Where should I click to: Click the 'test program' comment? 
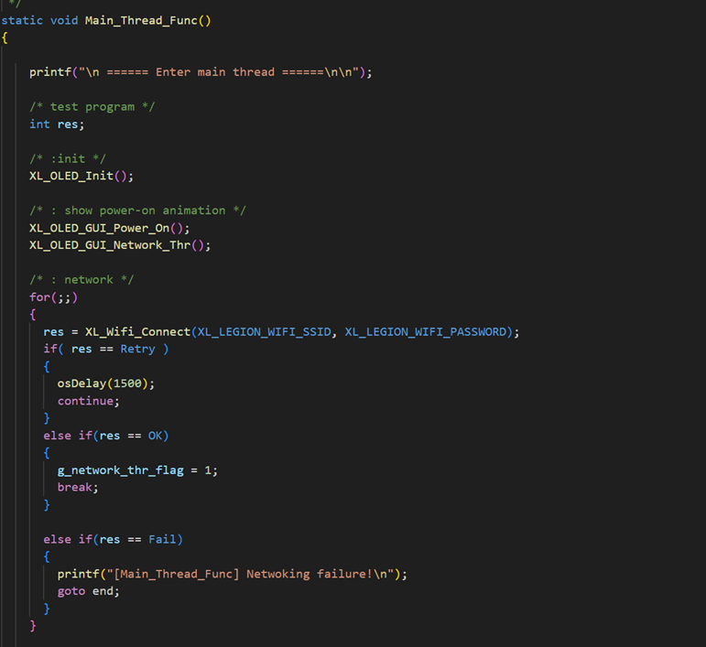pyautogui.click(x=92, y=107)
